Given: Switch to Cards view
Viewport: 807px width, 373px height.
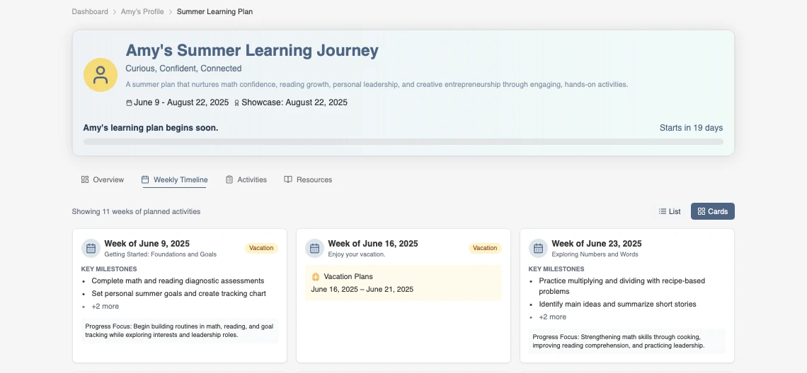Looking at the screenshot, I should click(712, 211).
